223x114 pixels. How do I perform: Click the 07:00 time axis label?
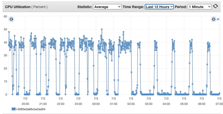219,104
